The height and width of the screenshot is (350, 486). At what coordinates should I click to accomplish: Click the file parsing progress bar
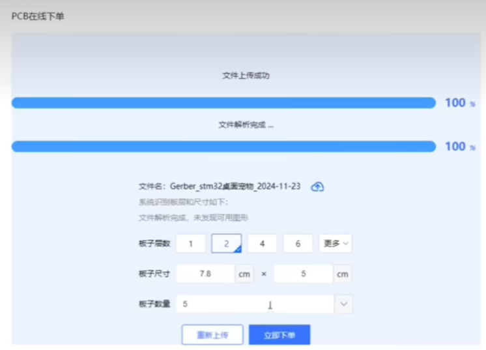pos(223,147)
